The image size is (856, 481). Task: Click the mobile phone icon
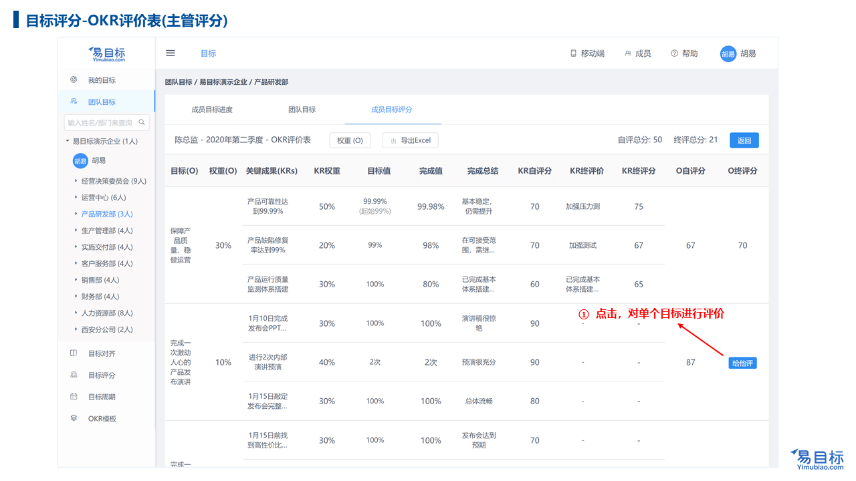click(x=573, y=53)
